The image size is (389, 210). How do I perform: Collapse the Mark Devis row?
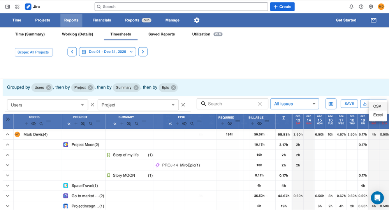coord(7,134)
